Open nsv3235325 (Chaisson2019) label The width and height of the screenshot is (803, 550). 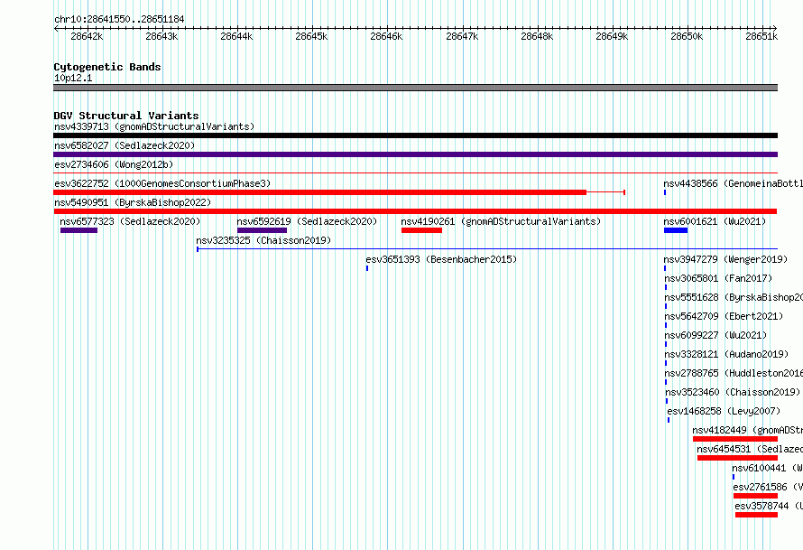click(263, 240)
